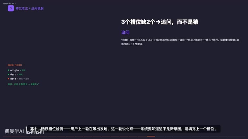Click the green dot beside dest
Screen dimensions: 248x139
click(x=9, y=75)
